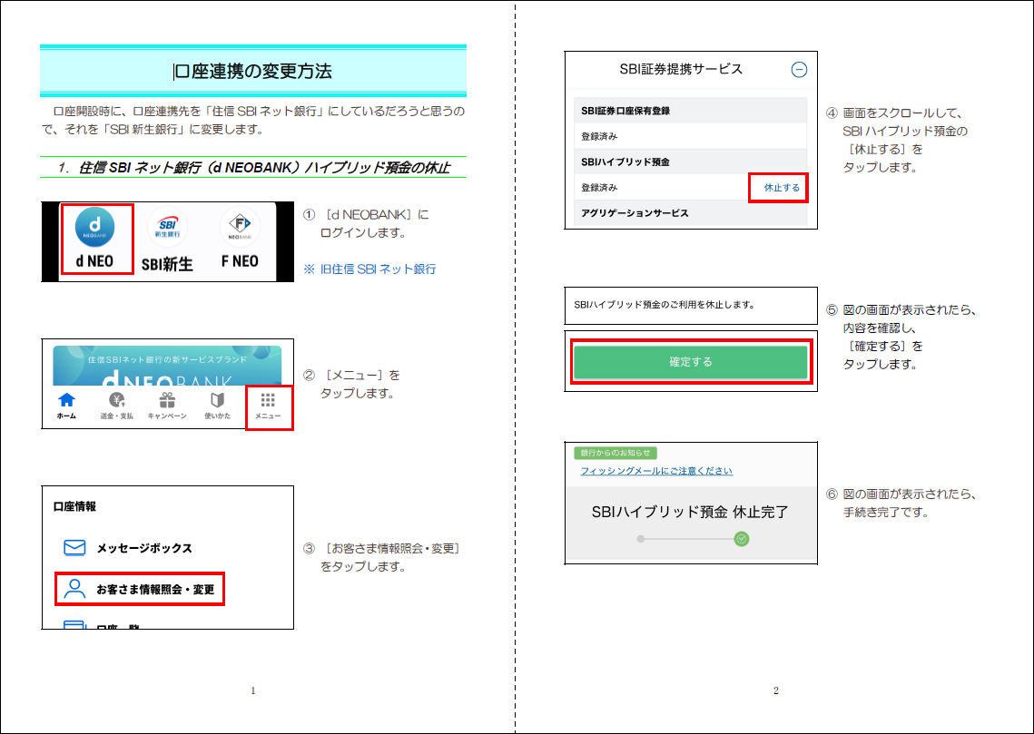Open the フィッシングメールにご注意ください link
The height and width of the screenshot is (734, 1034).
pos(656,471)
